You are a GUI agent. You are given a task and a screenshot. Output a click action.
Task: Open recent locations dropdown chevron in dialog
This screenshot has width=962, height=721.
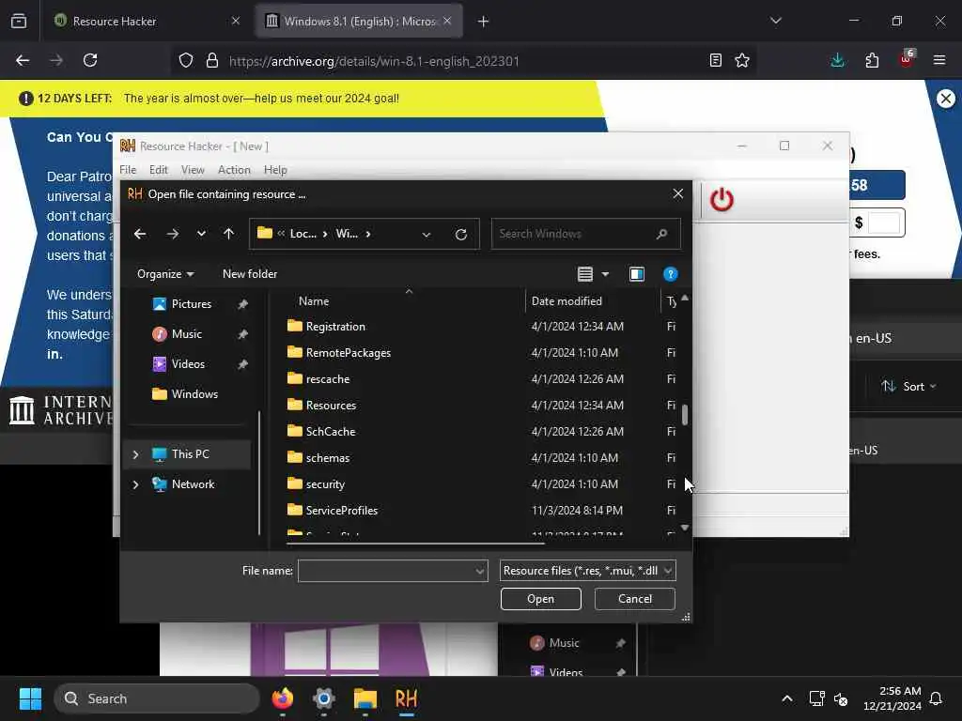point(201,234)
